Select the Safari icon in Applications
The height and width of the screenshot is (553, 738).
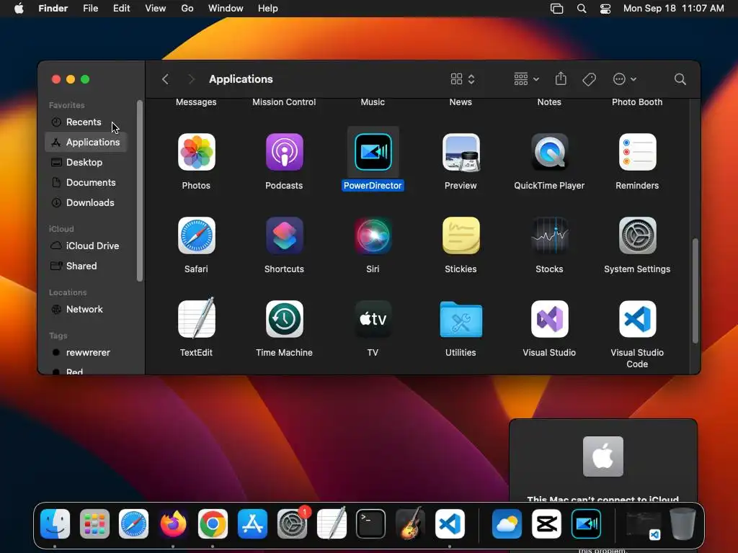pyautogui.click(x=196, y=235)
